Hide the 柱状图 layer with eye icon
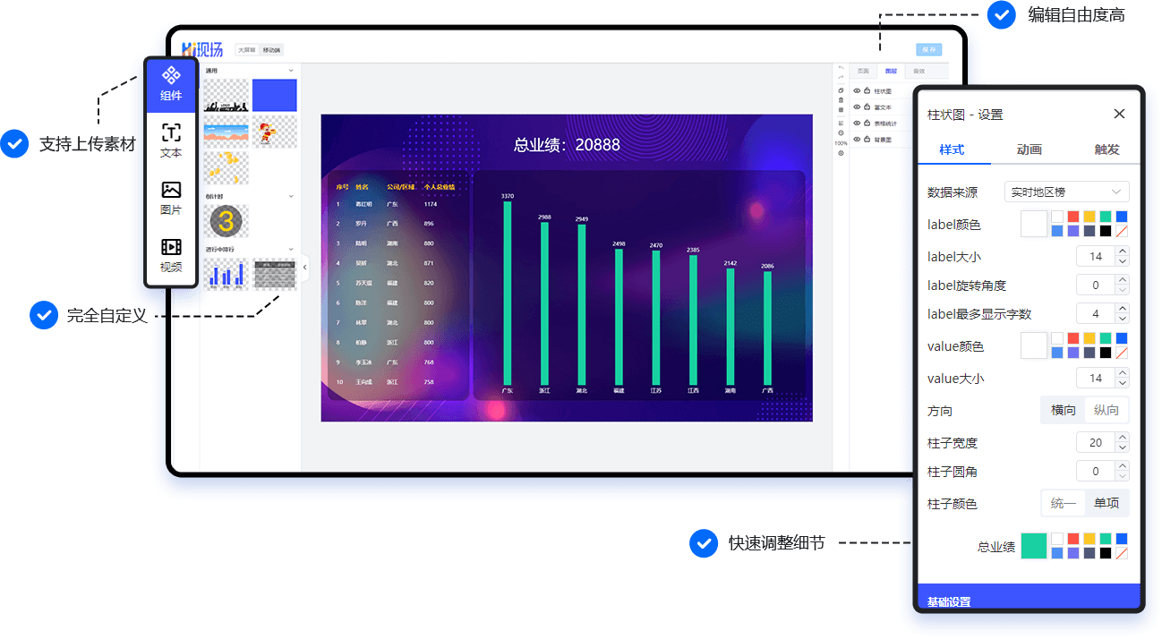The image size is (1162, 639). (857, 91)
